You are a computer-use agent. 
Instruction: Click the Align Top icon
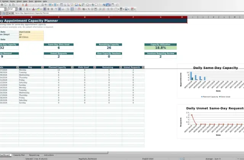pyautogui.click(x=56, y=9)
